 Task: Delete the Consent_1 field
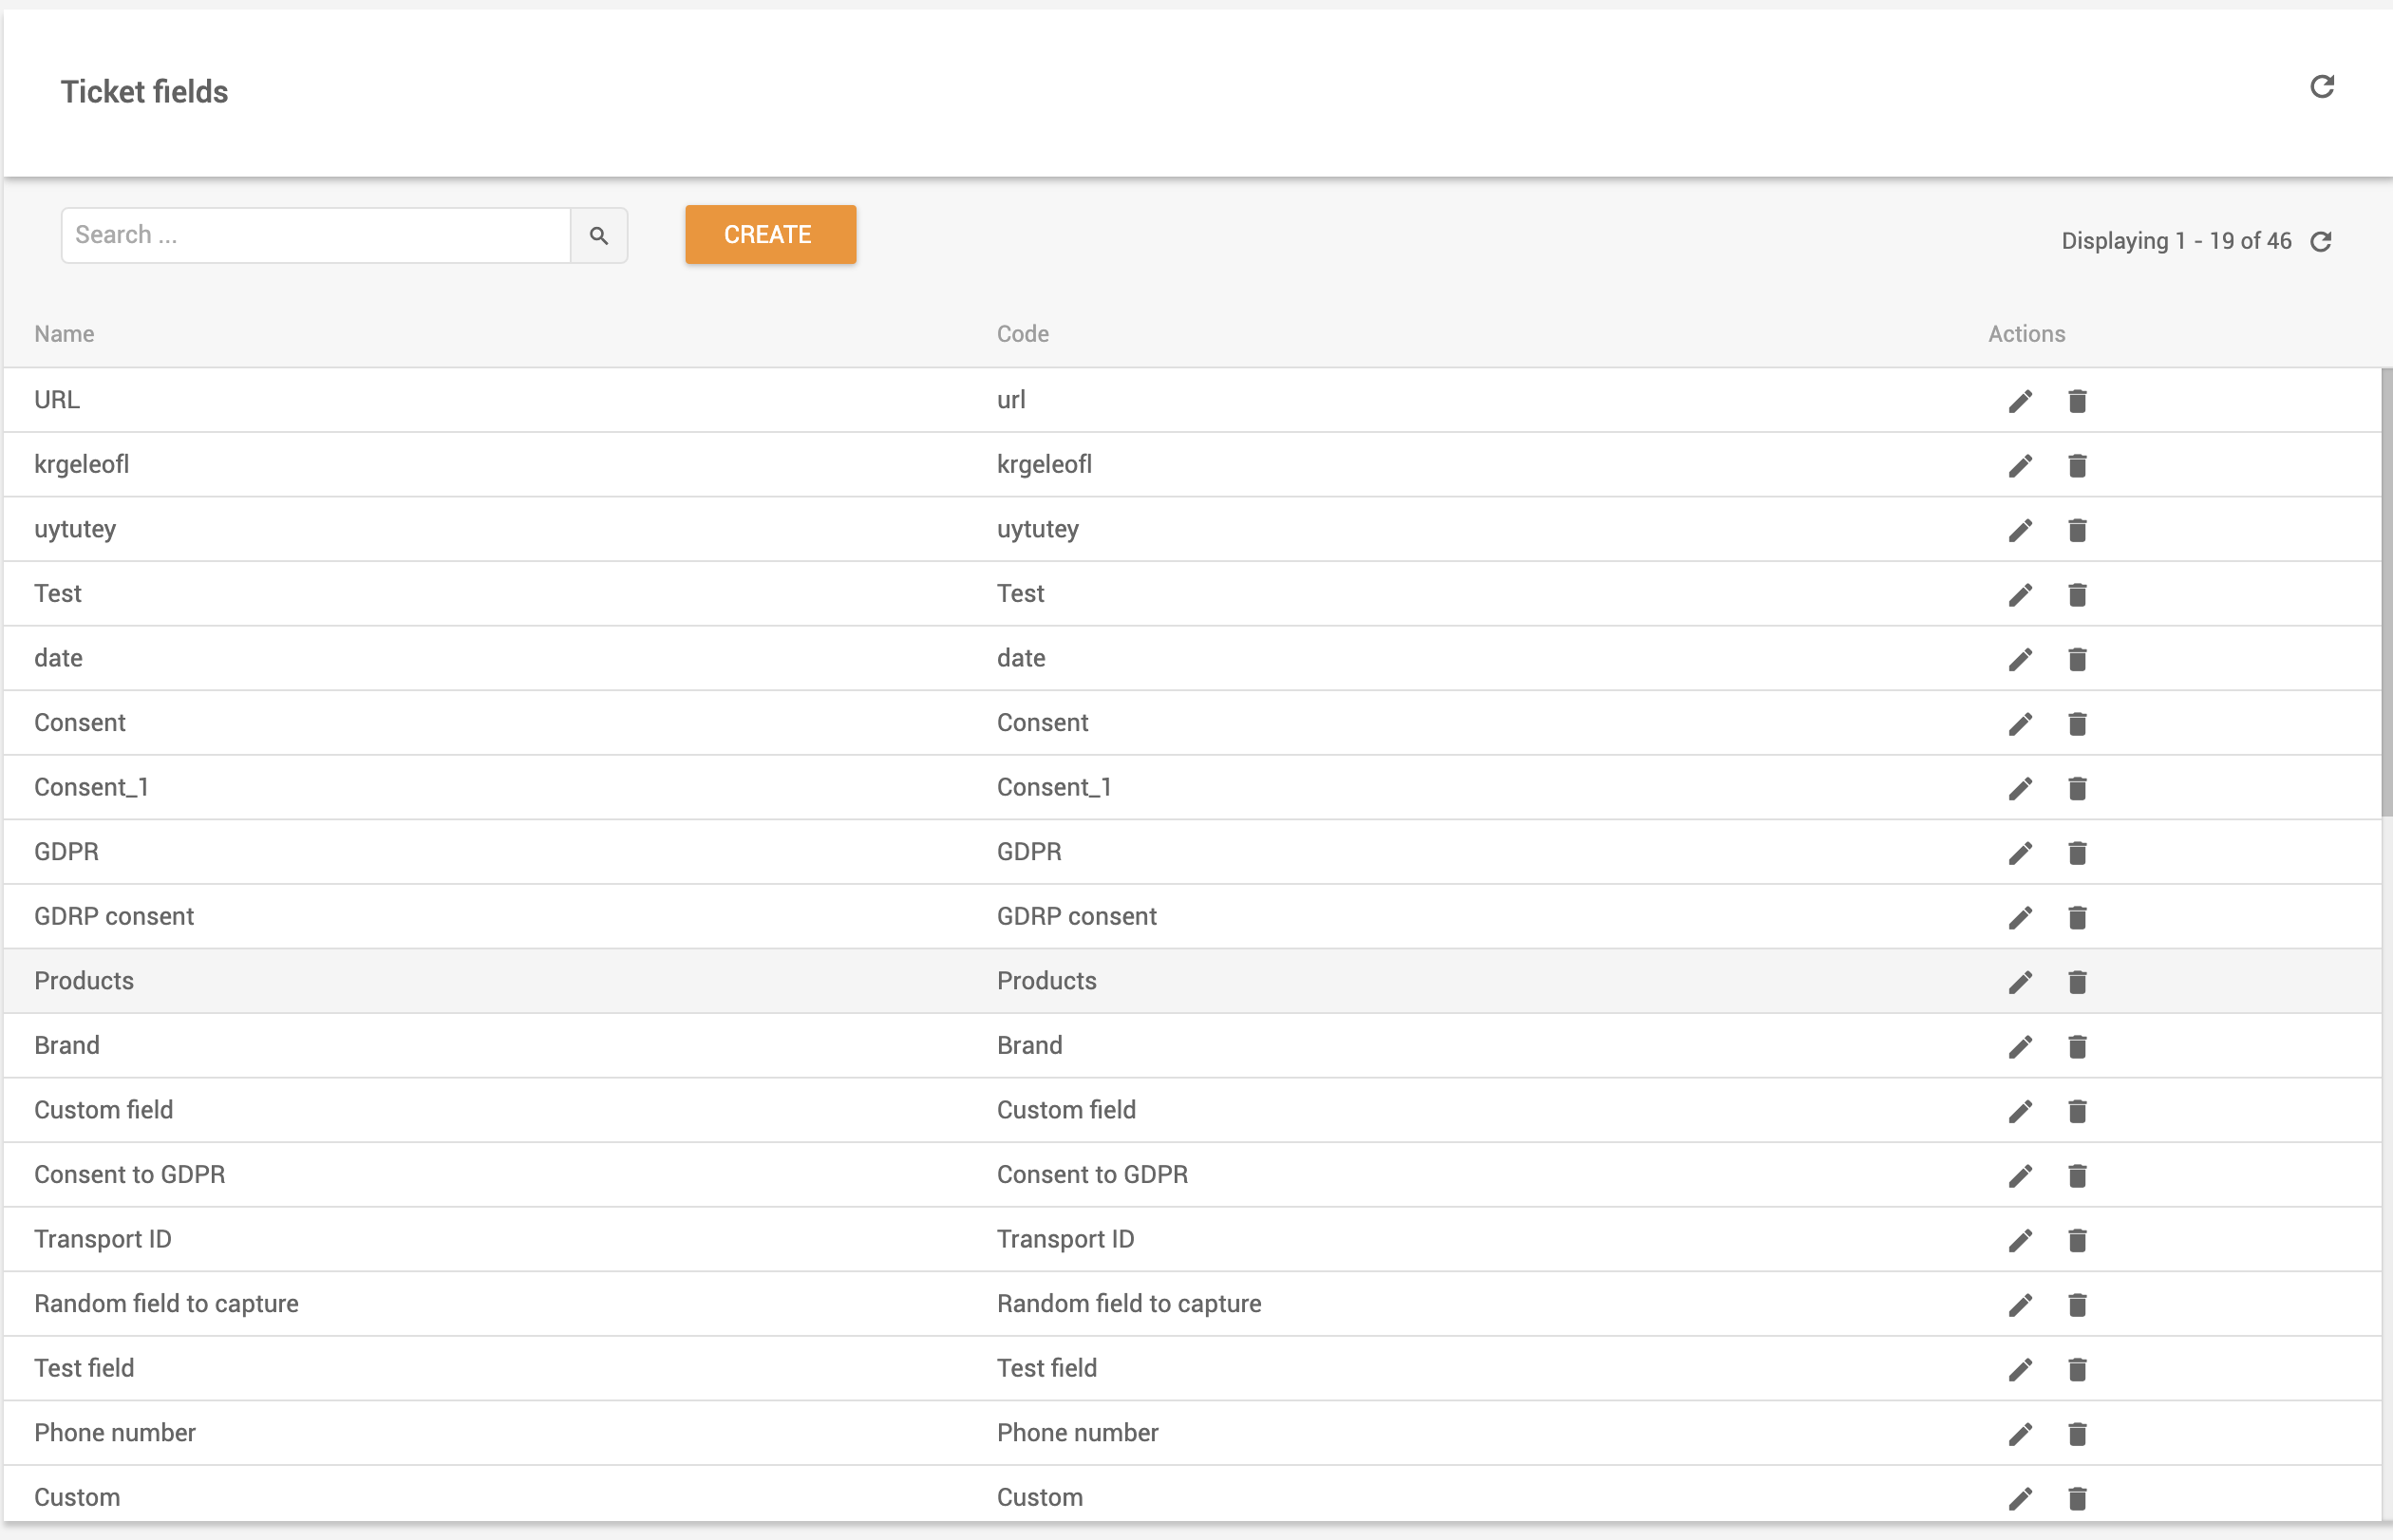[x=2077, y=788]
